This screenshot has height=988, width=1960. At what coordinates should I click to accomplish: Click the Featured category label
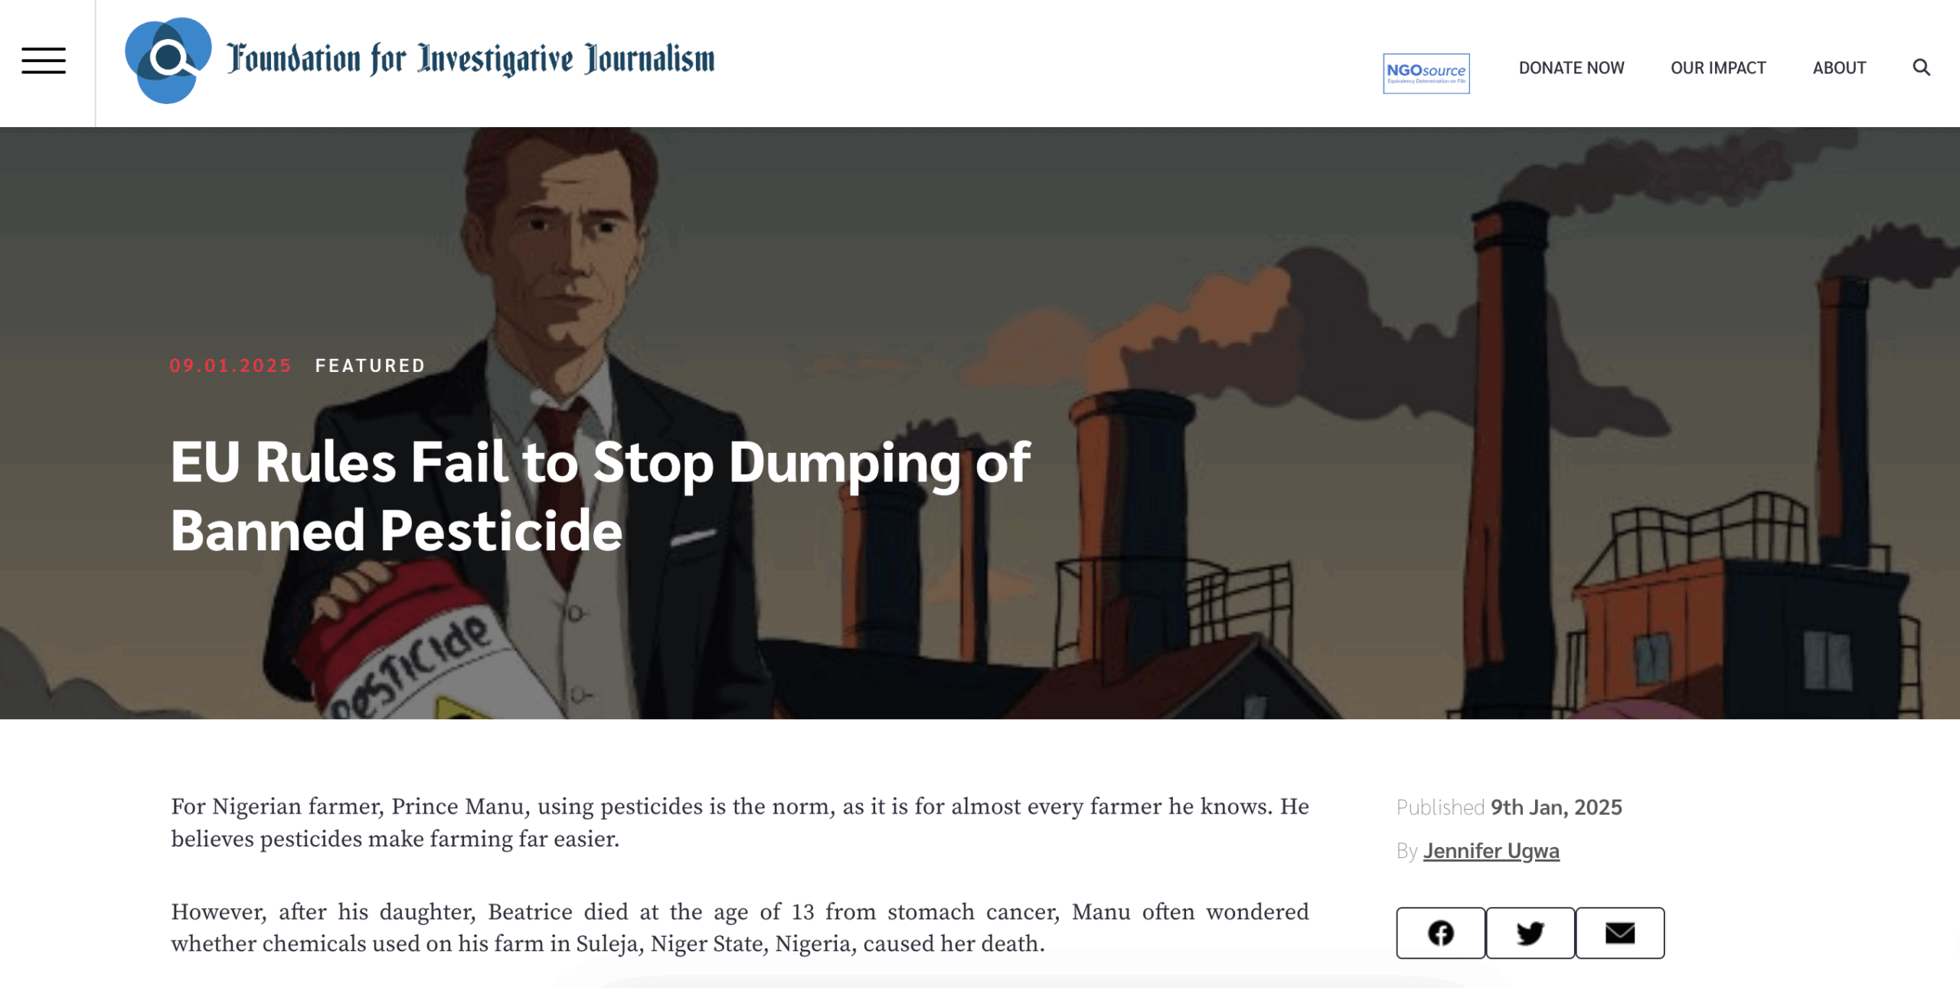[370, 366]
